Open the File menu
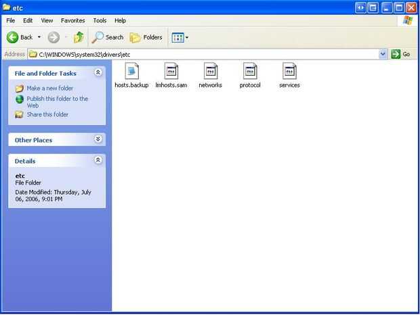This screenshot has width=420, height=315. tap(11, 20)
